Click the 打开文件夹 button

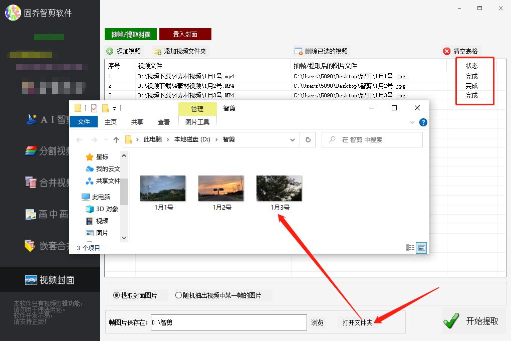point(357,322)
